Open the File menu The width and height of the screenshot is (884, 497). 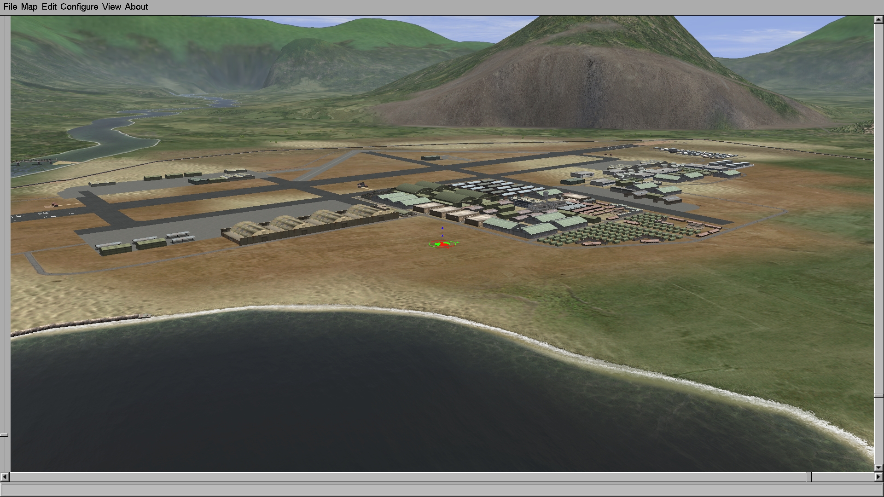(x=10, y=7)
